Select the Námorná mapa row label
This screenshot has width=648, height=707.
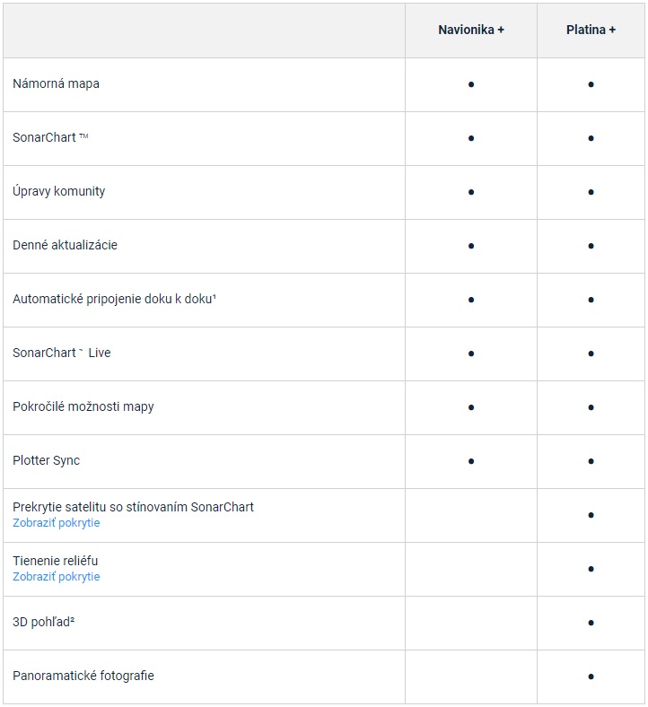(x=56, y=83)
